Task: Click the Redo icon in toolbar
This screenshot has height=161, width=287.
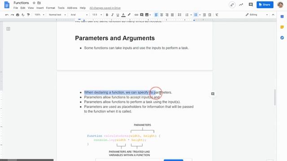Action: click(12, 15)
